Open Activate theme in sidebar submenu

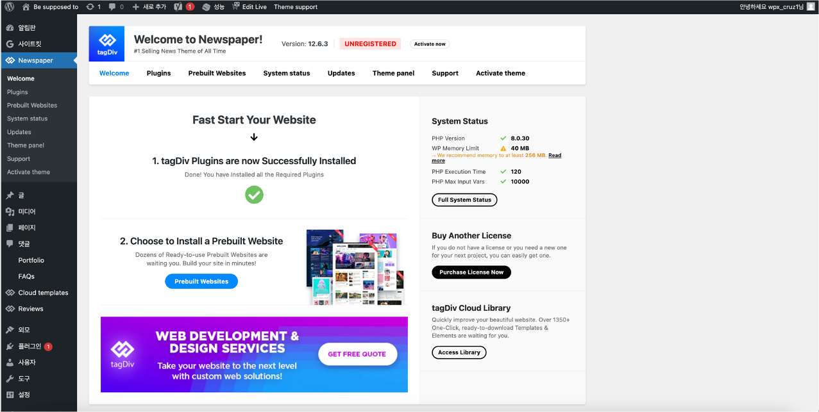tap(28, 172)
